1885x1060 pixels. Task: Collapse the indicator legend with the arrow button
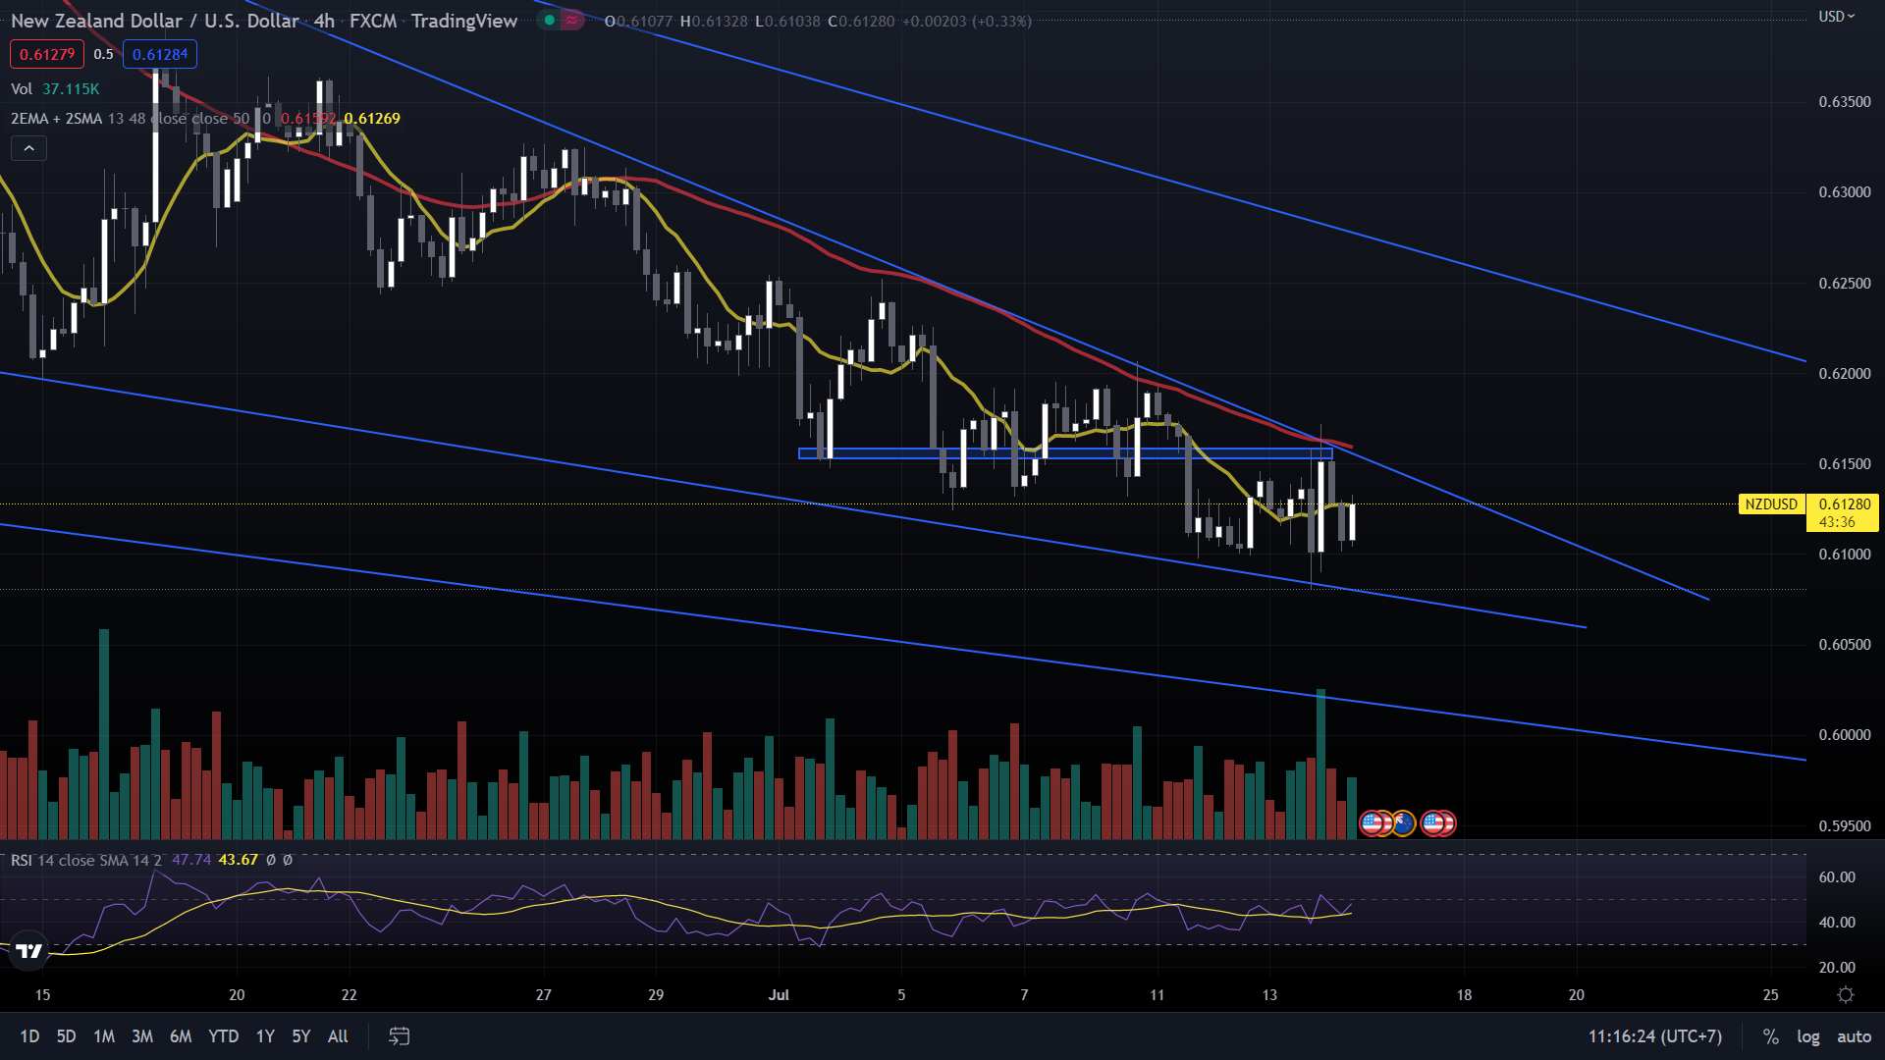click(29, 148)
